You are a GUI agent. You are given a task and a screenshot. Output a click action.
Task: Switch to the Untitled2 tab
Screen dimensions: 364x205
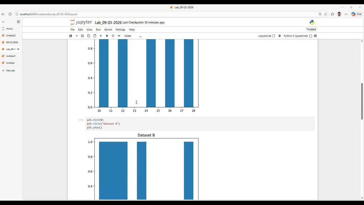click(11, 36)
